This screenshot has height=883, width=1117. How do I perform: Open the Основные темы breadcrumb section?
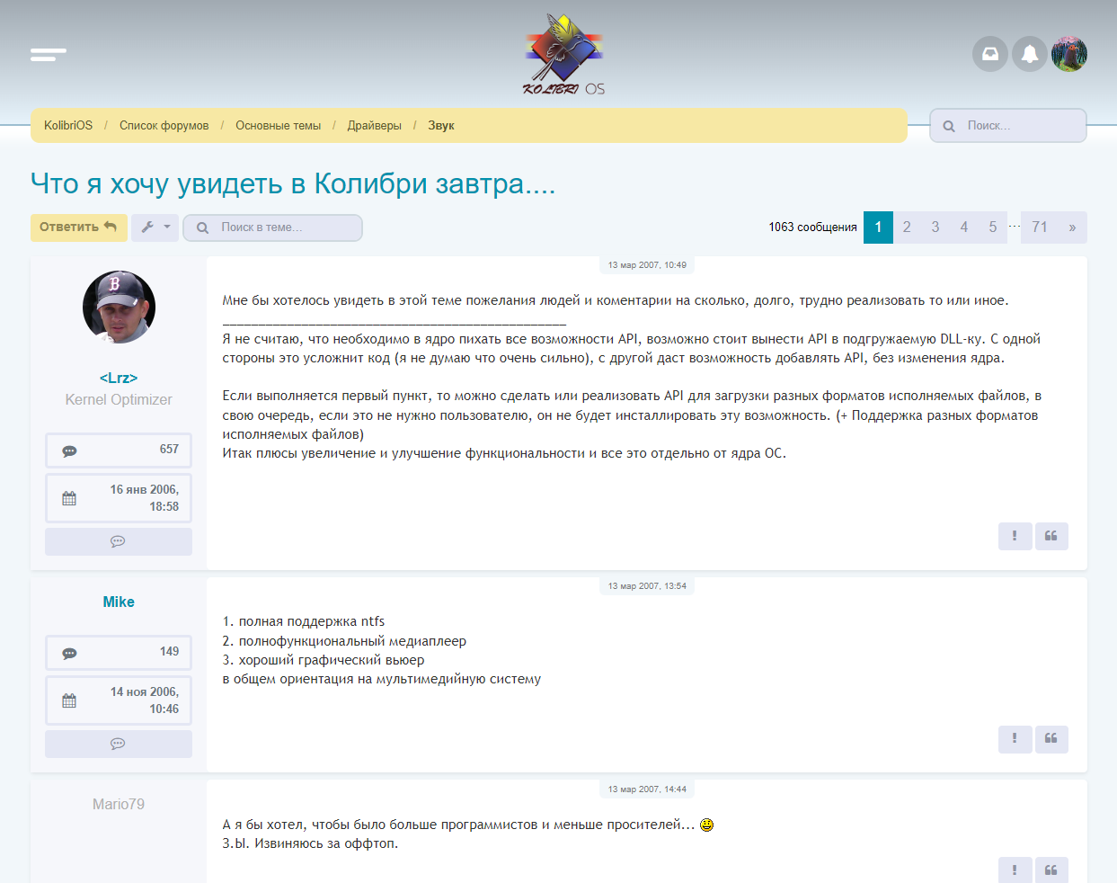279,125
